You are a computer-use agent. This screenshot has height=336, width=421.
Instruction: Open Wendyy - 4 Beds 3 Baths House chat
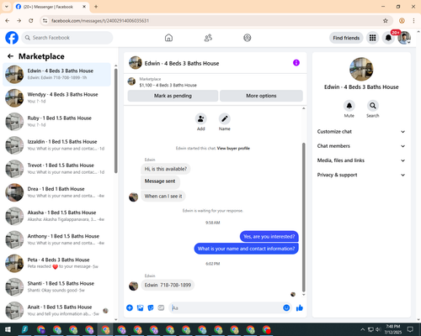tap(56, 98)
